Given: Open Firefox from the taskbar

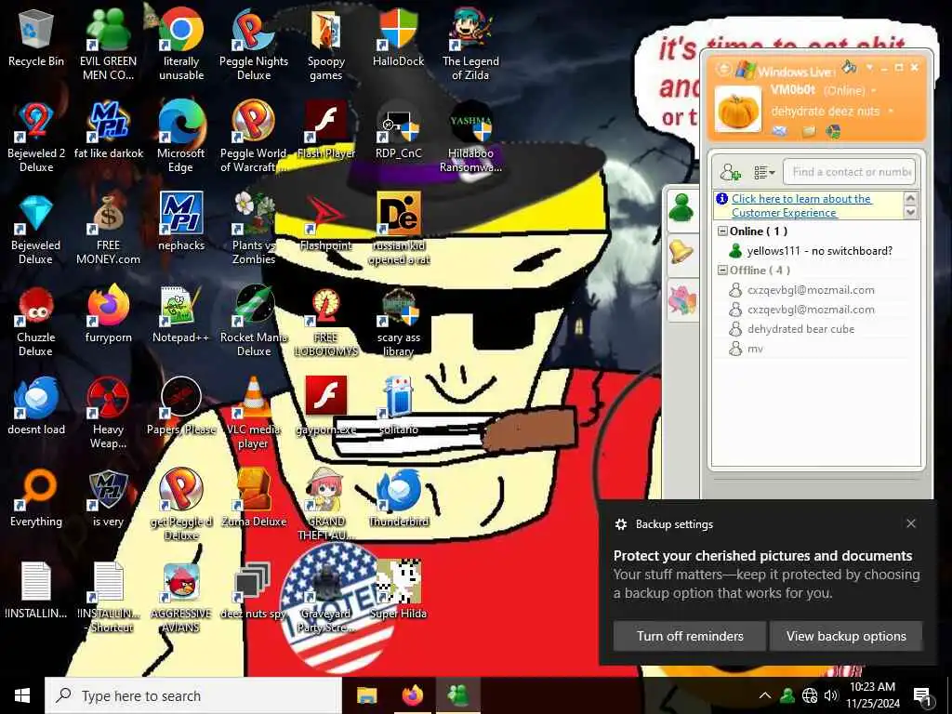Looking at the screenshot, I should pyautogui.click(x=412, y=695).
